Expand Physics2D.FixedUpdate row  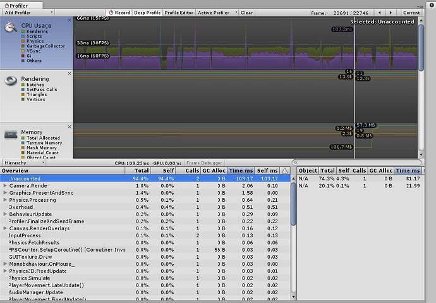click(x=5, y=271)
